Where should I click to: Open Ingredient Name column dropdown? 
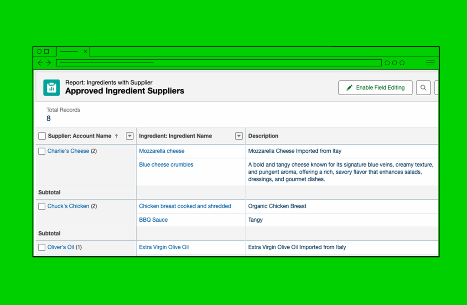point(239,136)
